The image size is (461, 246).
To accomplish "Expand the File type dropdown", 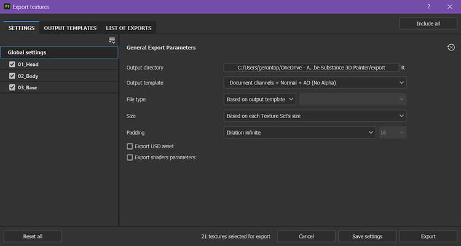I will point(260,99).
